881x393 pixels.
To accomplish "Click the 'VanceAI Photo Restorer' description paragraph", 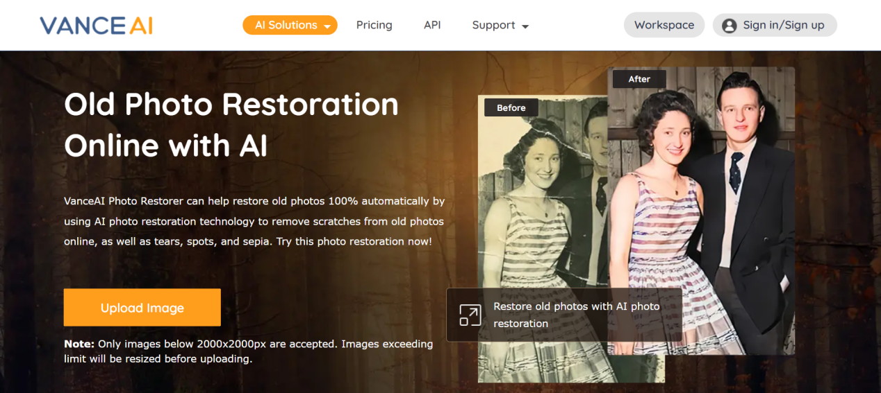I will tap(254, 221).
